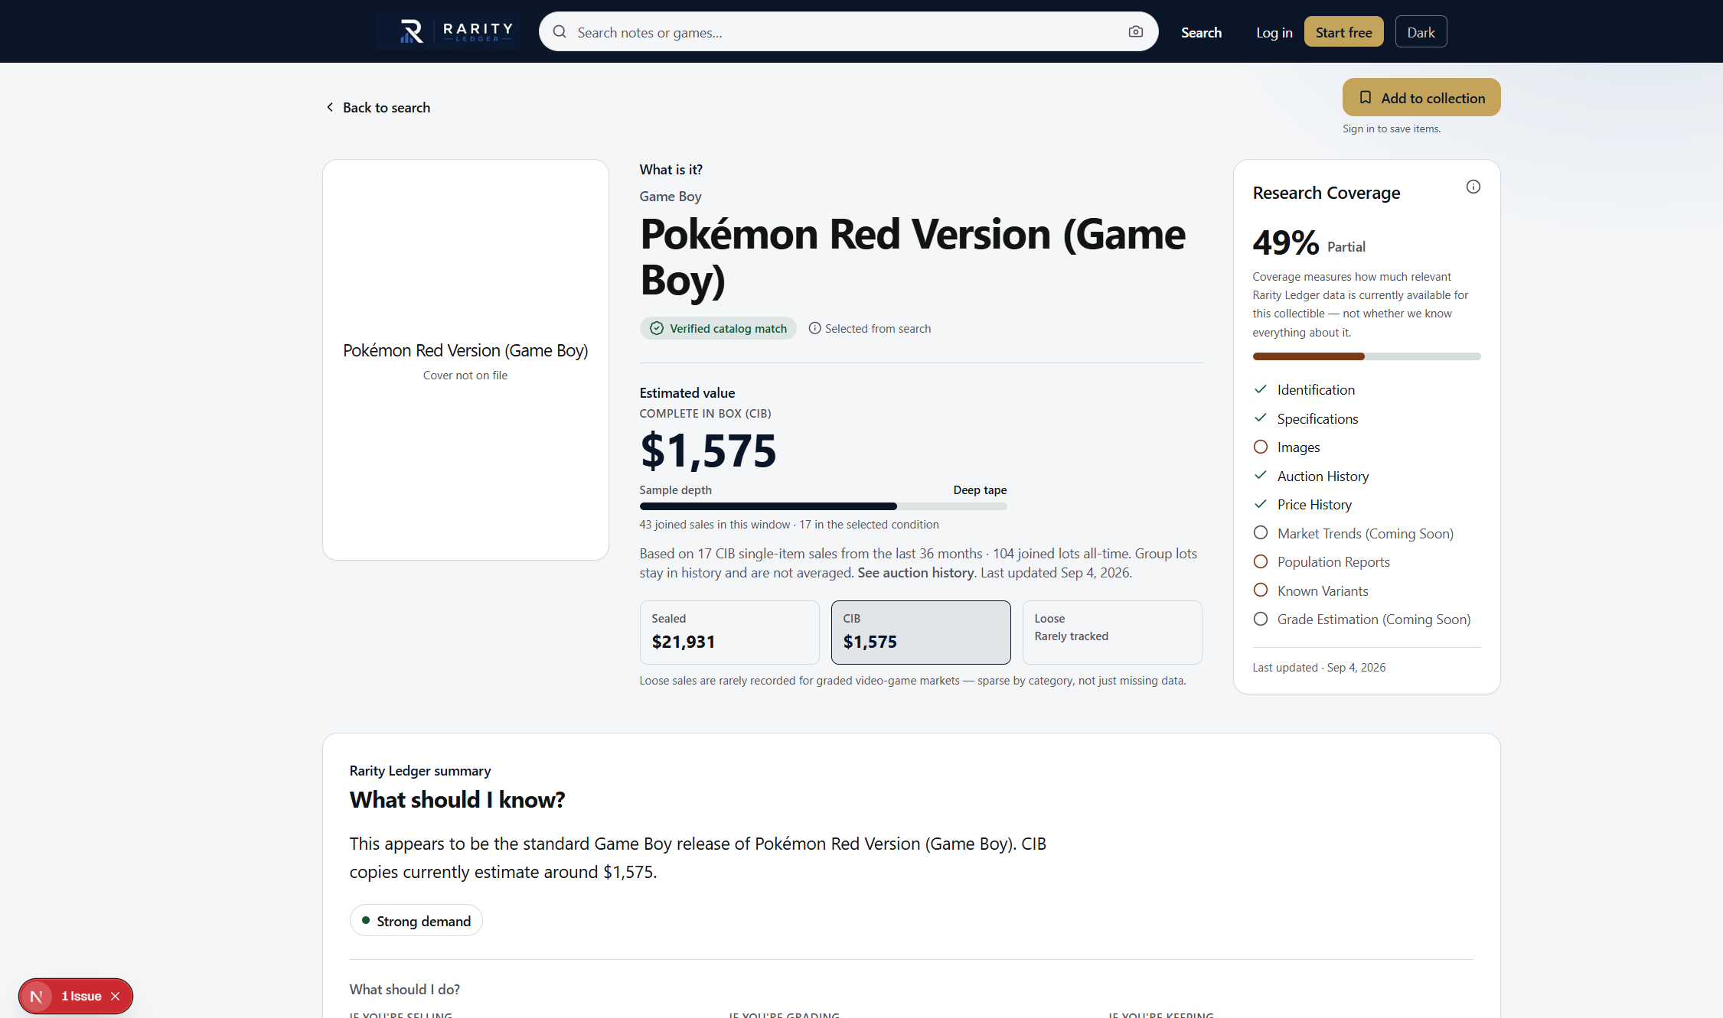
Task: Open the Log in link
Action: 1274,32
